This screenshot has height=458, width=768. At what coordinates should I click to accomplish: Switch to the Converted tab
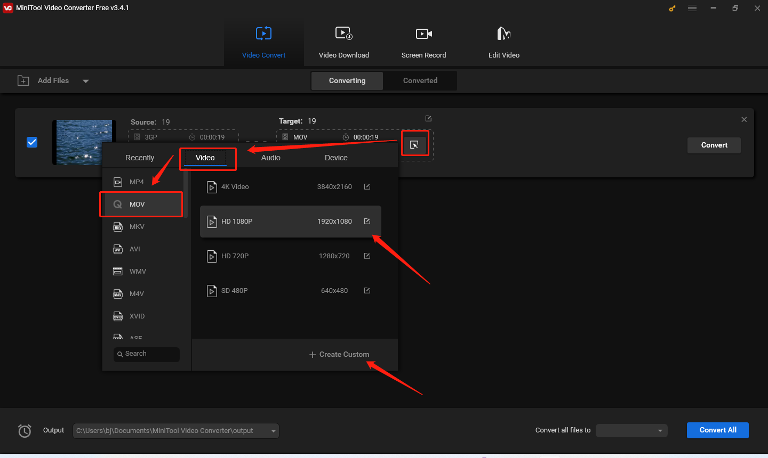pyautogui.click(x=420, y=80)
